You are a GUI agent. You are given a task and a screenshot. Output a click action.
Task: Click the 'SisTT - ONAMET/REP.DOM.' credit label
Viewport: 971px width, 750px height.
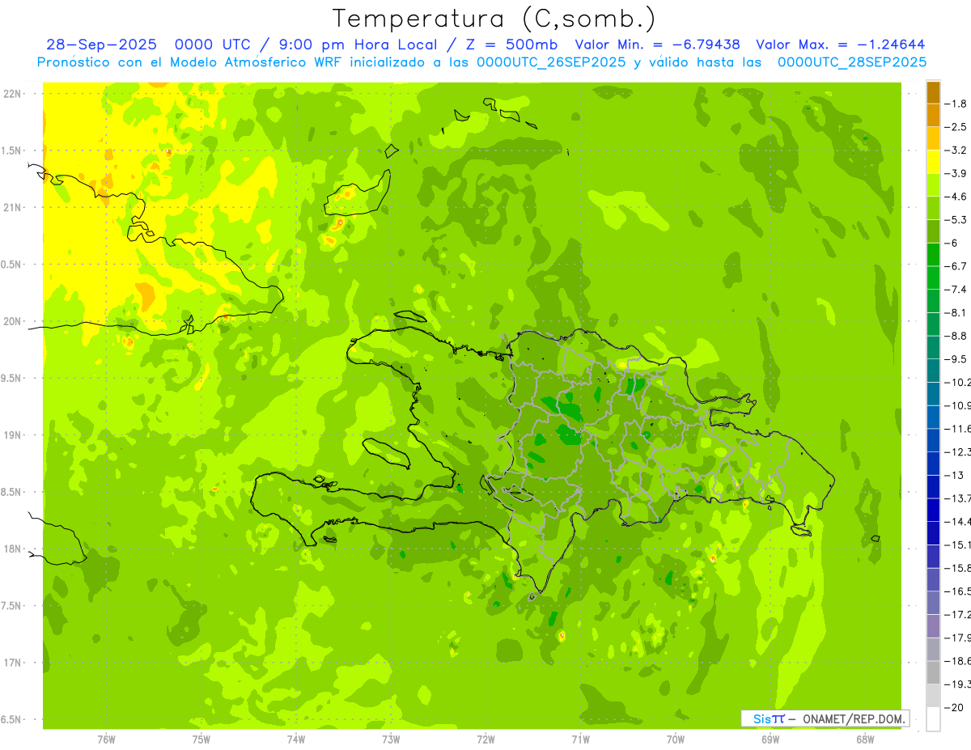point(825,718)
